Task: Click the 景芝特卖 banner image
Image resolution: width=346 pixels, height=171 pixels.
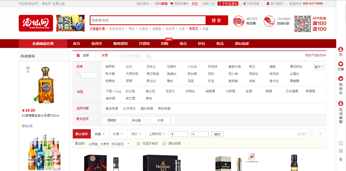Action: pos(70,23)
